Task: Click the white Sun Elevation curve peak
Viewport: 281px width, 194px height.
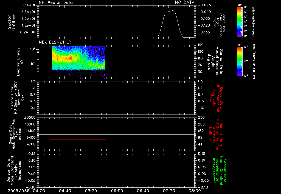Action: pos(173,10)
